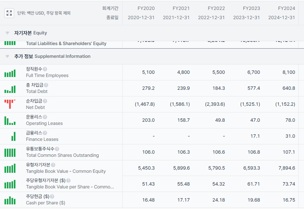Open Tangible Book Value chart icon
Viewport: 304px width, 209px height.
coord(10,169)
